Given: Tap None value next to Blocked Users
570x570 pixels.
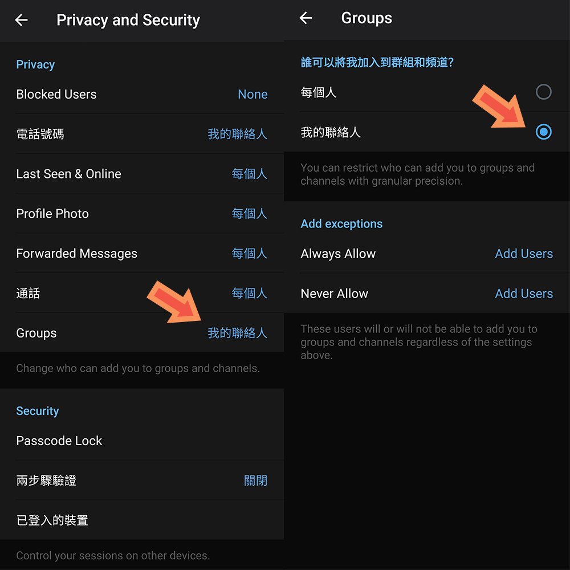Looking at the screenshot, I should 253,94.
